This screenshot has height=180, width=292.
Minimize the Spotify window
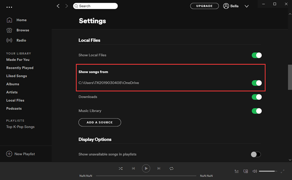click(264, 4)
